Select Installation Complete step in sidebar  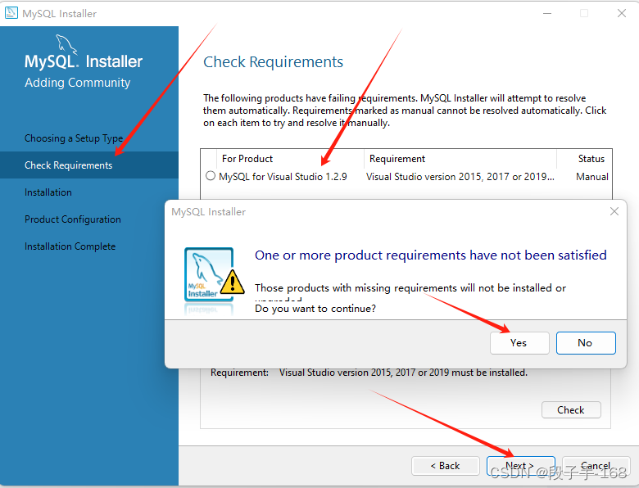(x=70, y=246)
